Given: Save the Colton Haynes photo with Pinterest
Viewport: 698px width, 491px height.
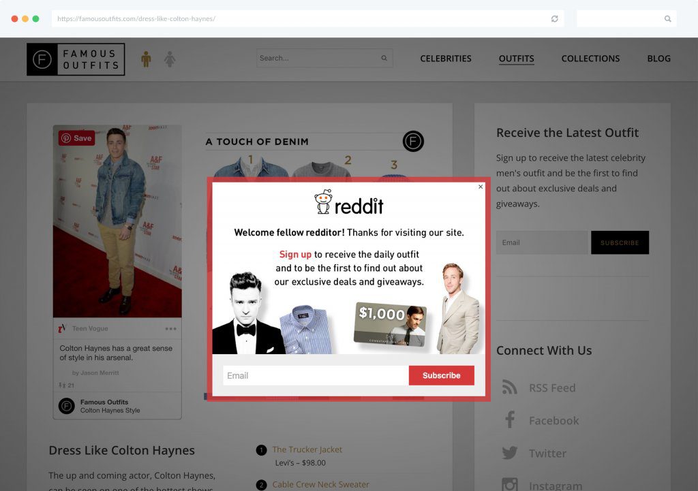Looking at the screenshot, I should click(x=76, y=138).
